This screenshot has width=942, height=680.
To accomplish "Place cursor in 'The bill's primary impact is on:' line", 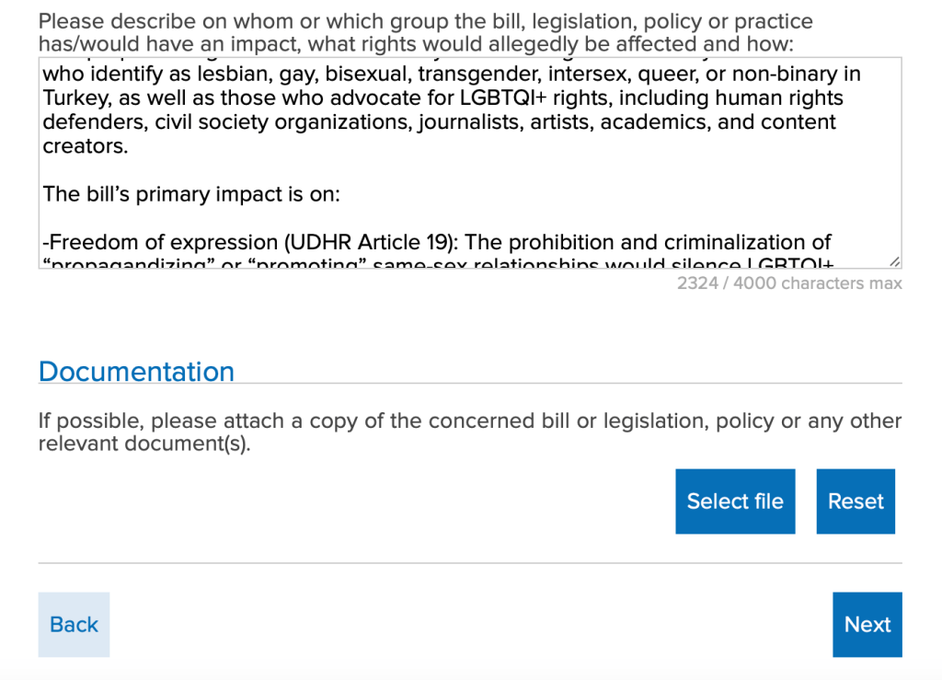I will tap(191, 194).
